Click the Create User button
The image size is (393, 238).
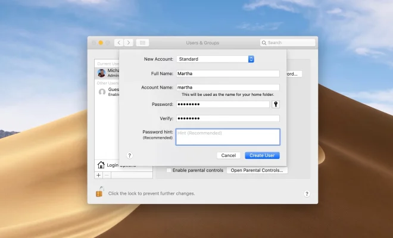(x=262, y=155)
